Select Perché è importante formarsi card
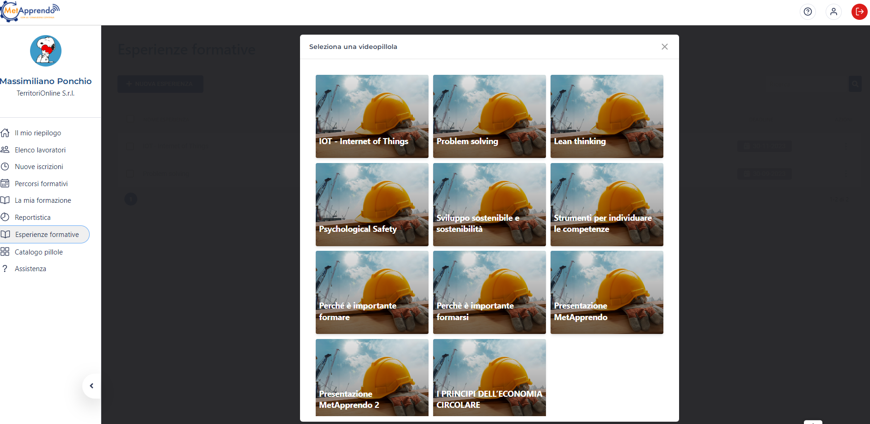This screenshot has width=870, height=424. (490, 292)
